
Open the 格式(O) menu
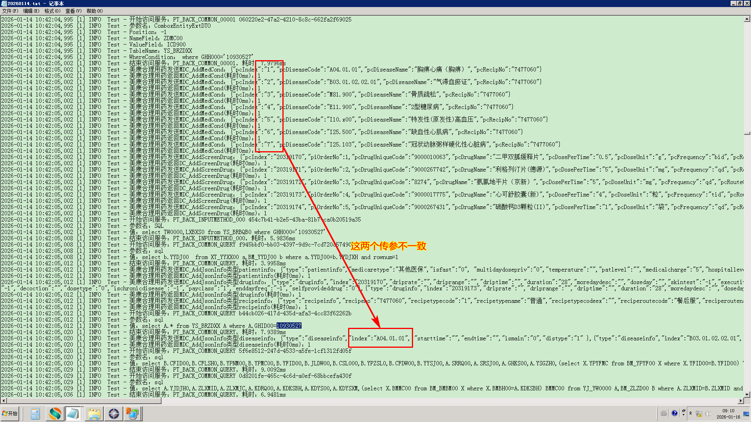tap(52, 11)
